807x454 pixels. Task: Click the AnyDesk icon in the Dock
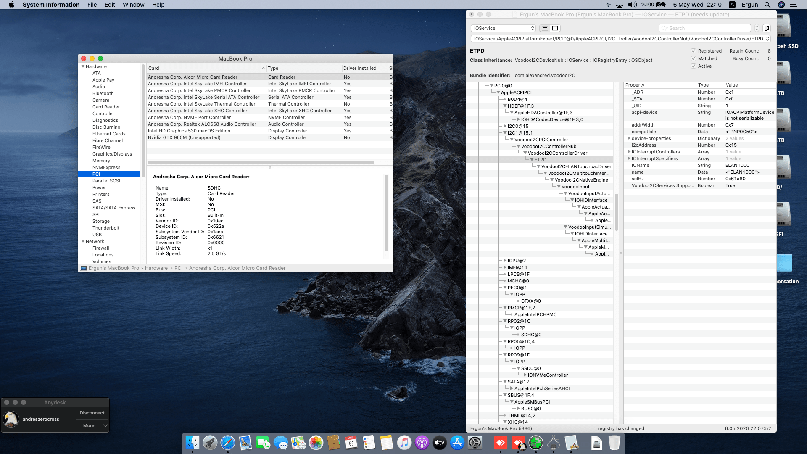point(501,443)
